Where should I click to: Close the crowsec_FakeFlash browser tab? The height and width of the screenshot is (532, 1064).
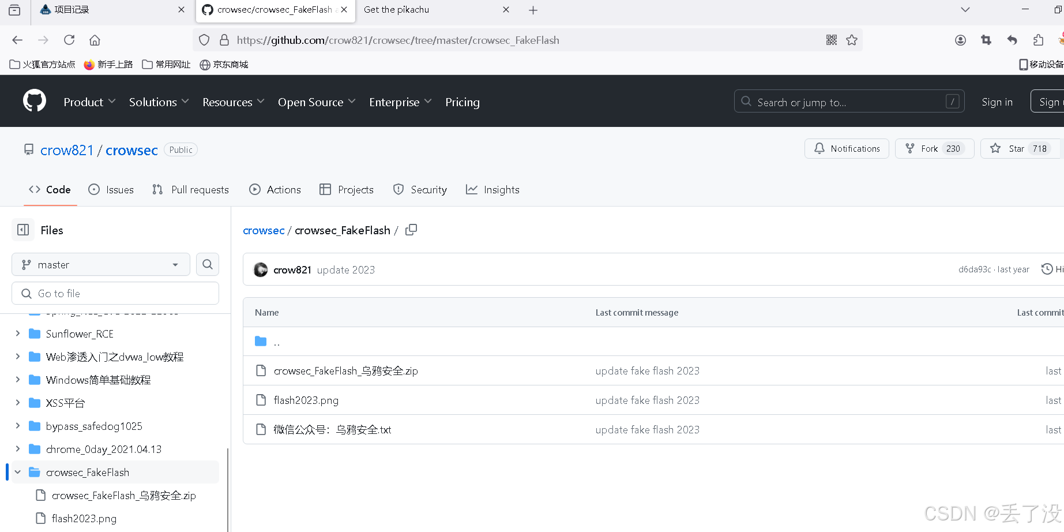344,10
